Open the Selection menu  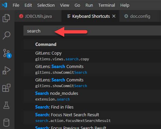[46, 5]
